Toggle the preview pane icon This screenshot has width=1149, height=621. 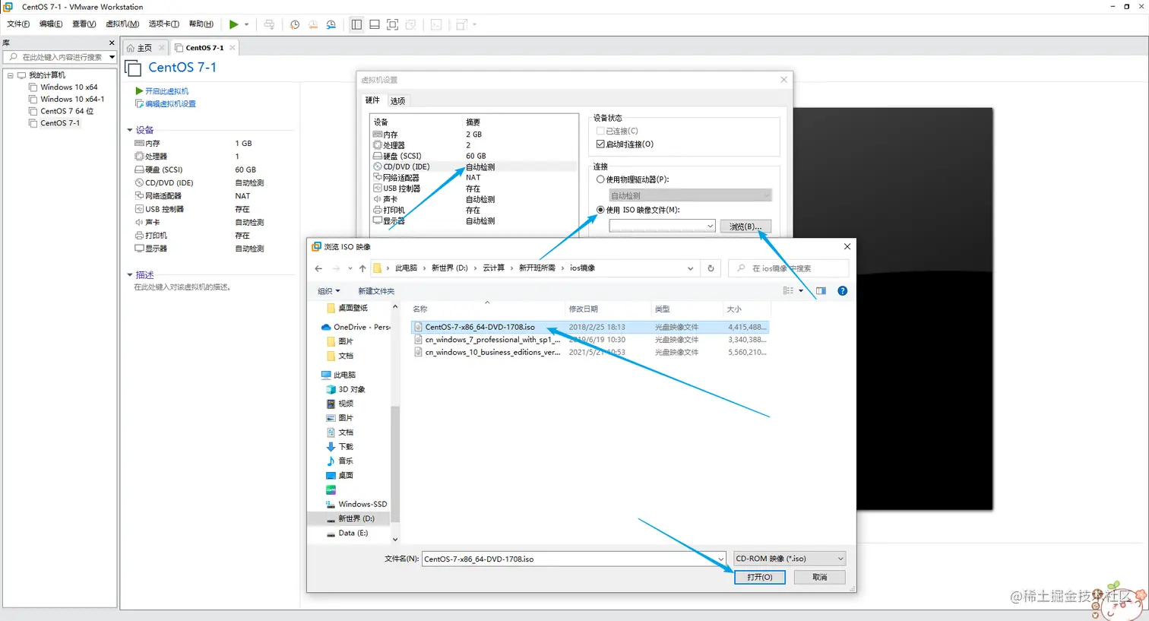[x=821, y=291]
